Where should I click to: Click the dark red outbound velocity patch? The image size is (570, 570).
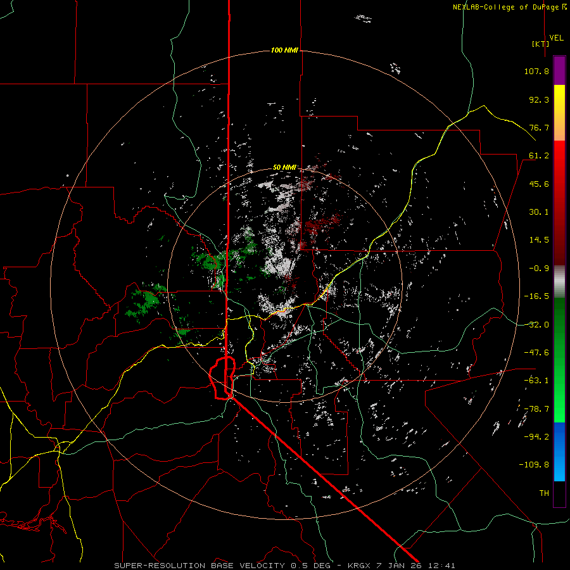tap(323, 225)
